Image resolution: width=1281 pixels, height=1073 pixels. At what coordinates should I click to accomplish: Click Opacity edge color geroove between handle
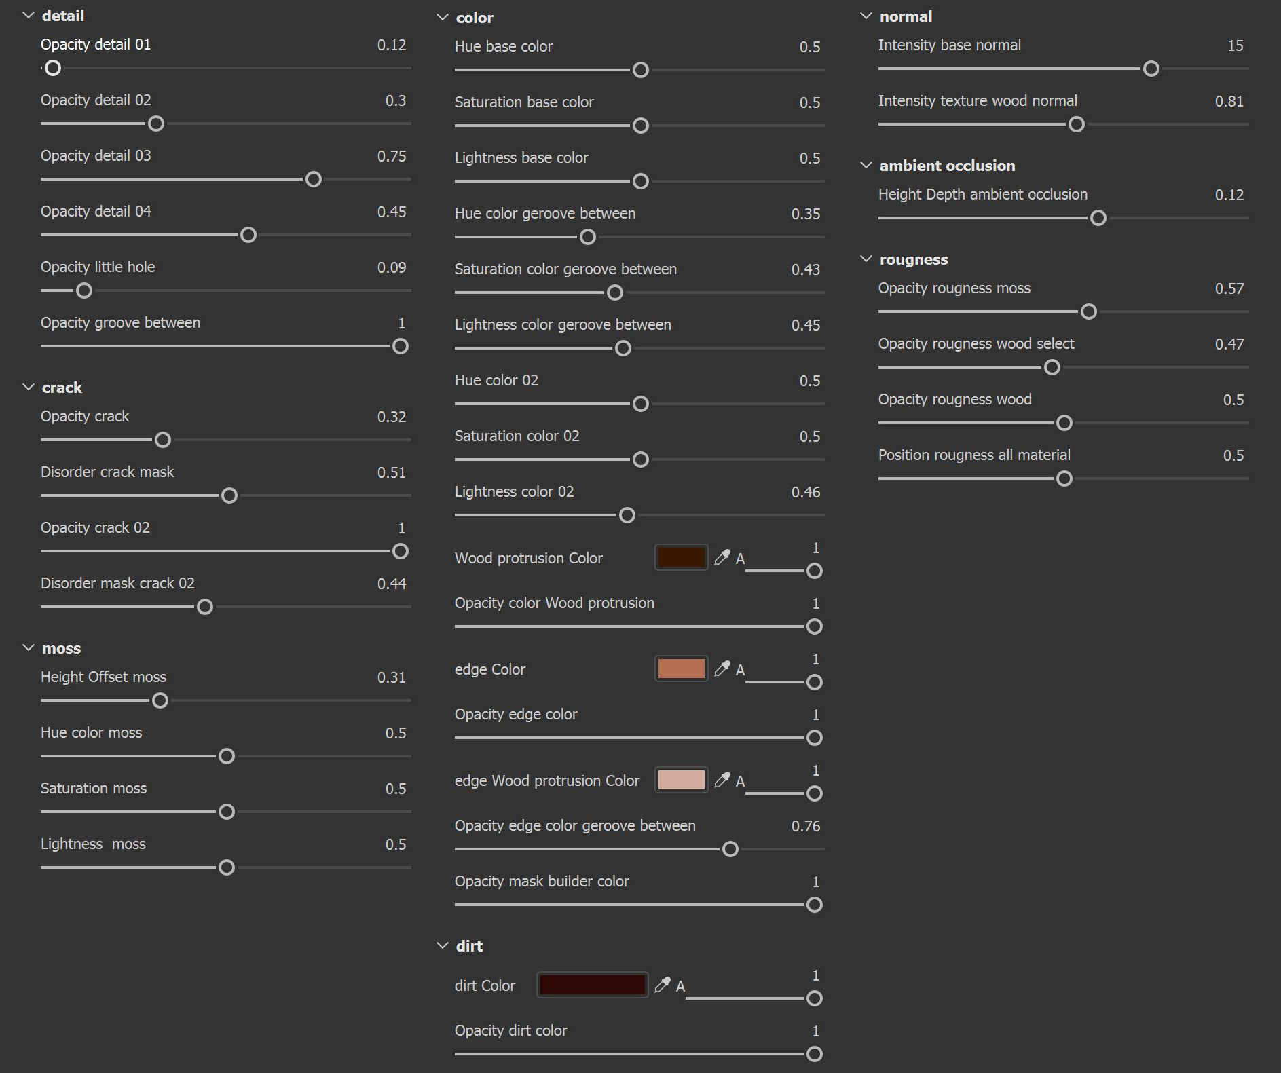pyautogui.click(x=730, y=849)
